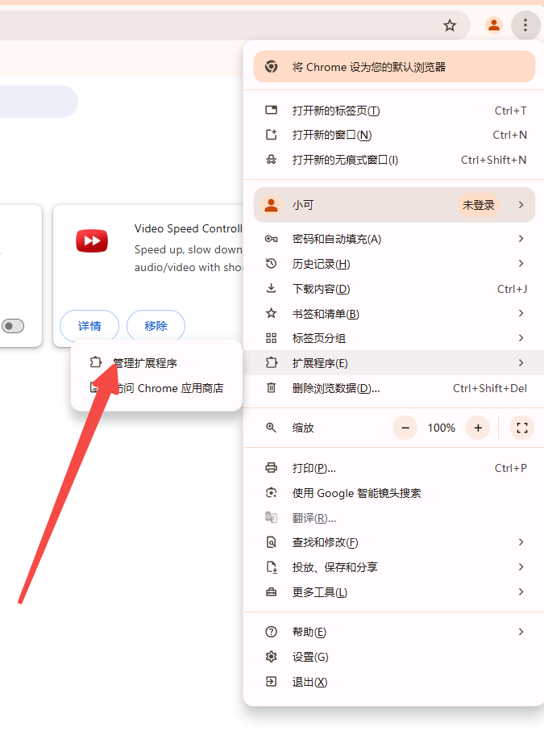Screen dimensions: 544x752
Task: Choose 打开新的无痕式窗口(I) entry
Action: click(393, 161)
